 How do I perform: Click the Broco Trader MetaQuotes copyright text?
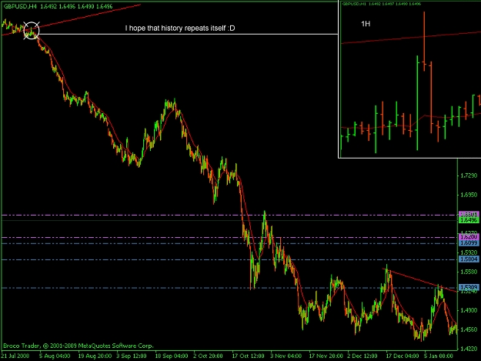(x=78, y=346)
